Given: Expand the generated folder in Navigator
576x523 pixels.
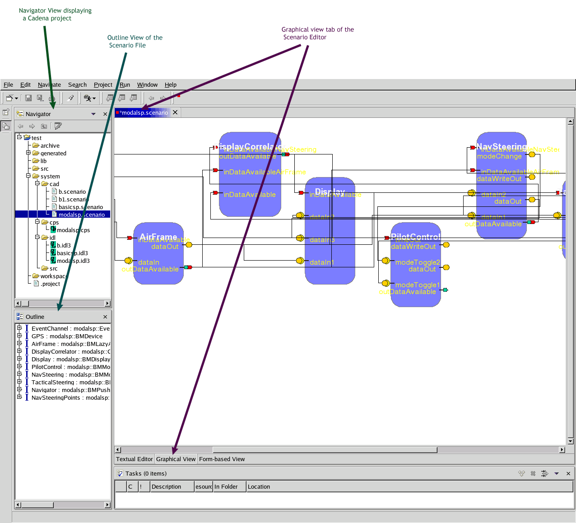Looking at the screenshot, I should (28, 153).
